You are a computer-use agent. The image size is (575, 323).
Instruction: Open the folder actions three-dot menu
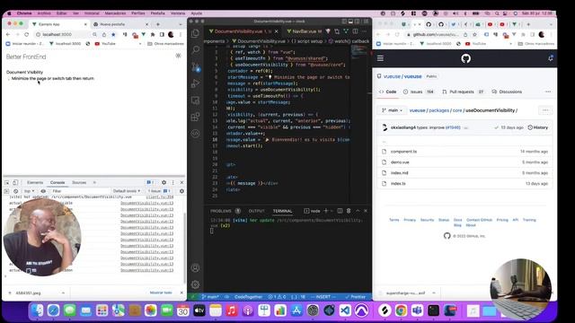[545, 110]
